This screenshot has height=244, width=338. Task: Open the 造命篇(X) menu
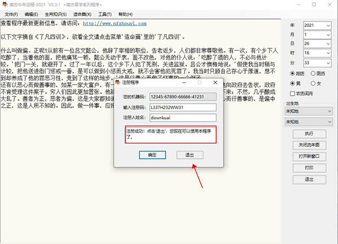[x=82, y=15]
